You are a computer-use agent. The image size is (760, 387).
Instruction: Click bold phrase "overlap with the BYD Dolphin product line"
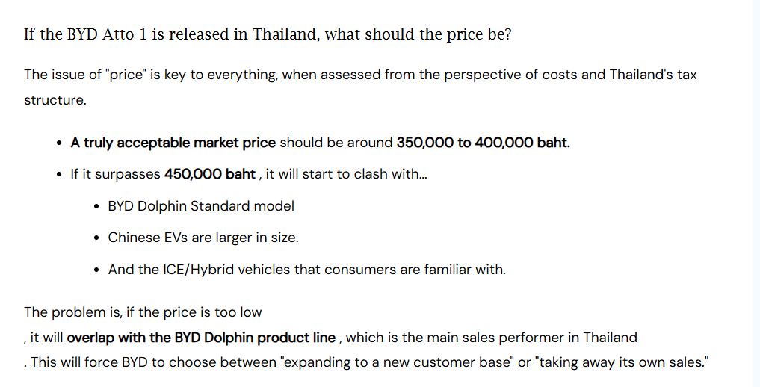(201, 338)
